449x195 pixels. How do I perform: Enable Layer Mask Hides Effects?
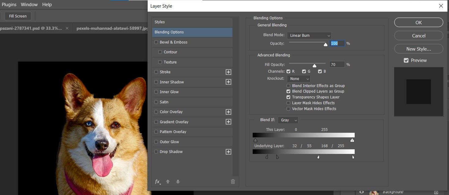(x=288, y=103)
